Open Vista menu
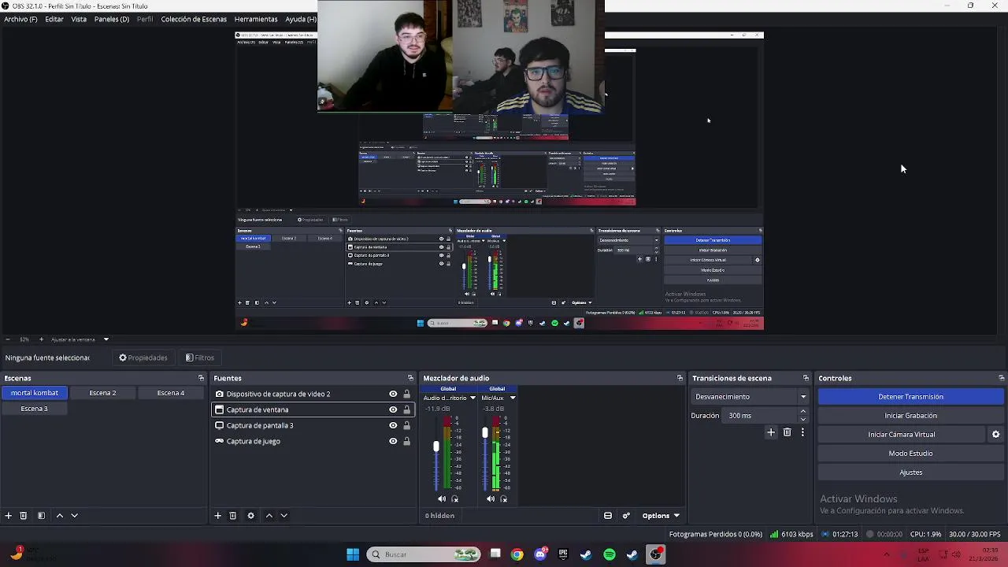This screenshot has width=1008, height=567. (79, 19)
